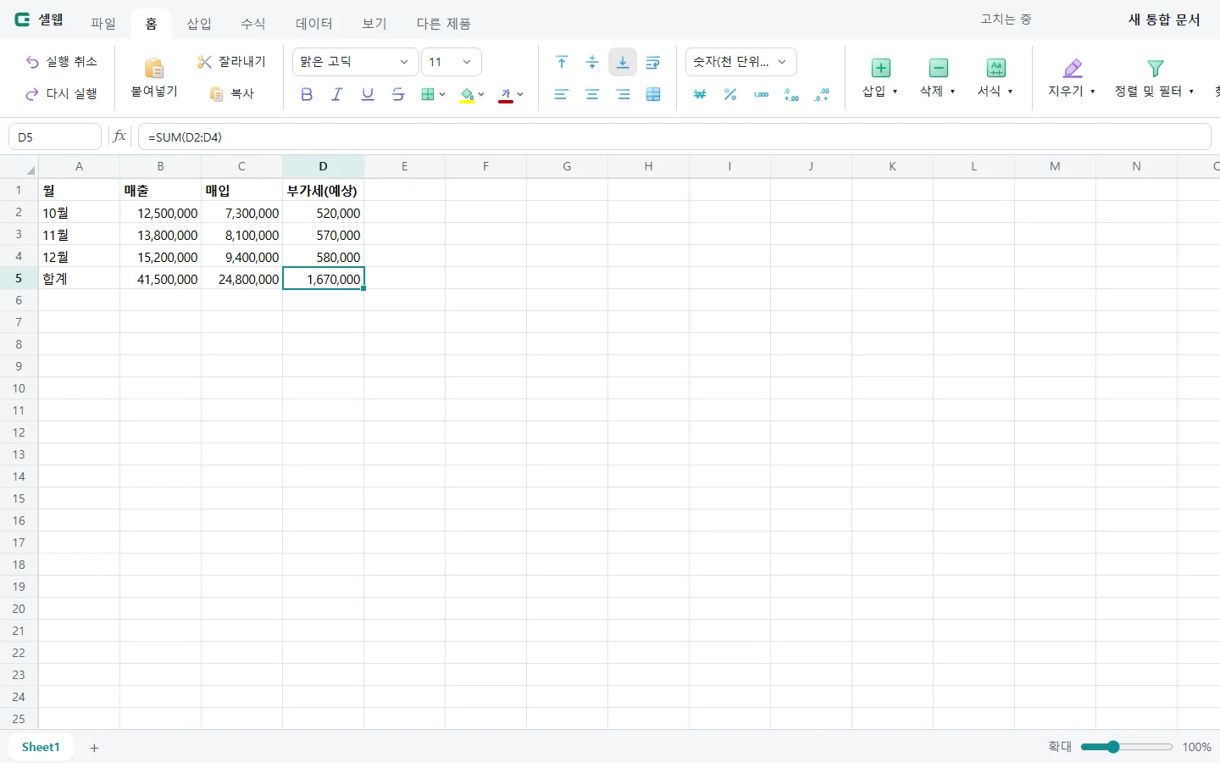Select row 1 header
This screenshot has width=1220, height=763.
coord(19,190)
